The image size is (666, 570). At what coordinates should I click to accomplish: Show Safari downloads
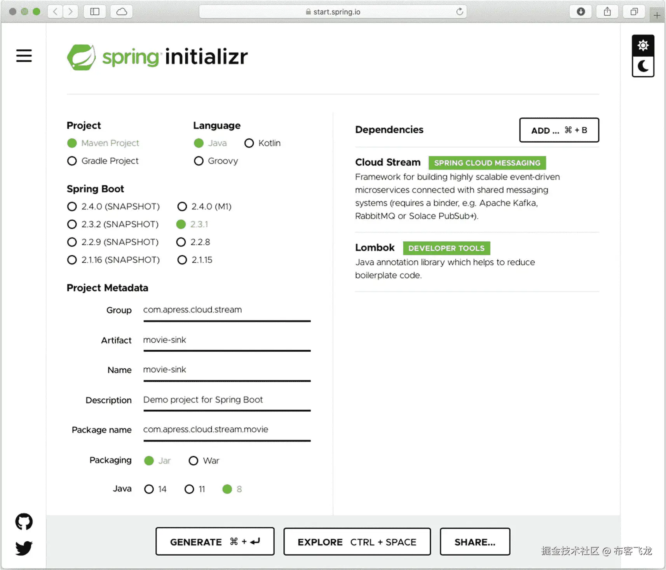pos(581,12)
